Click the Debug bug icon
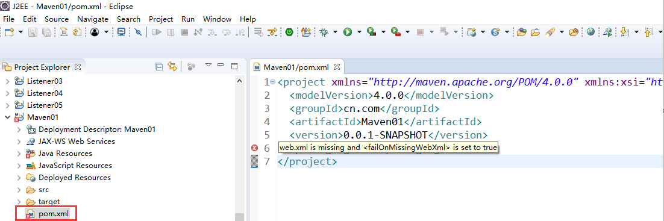 (x=324, y=32)
